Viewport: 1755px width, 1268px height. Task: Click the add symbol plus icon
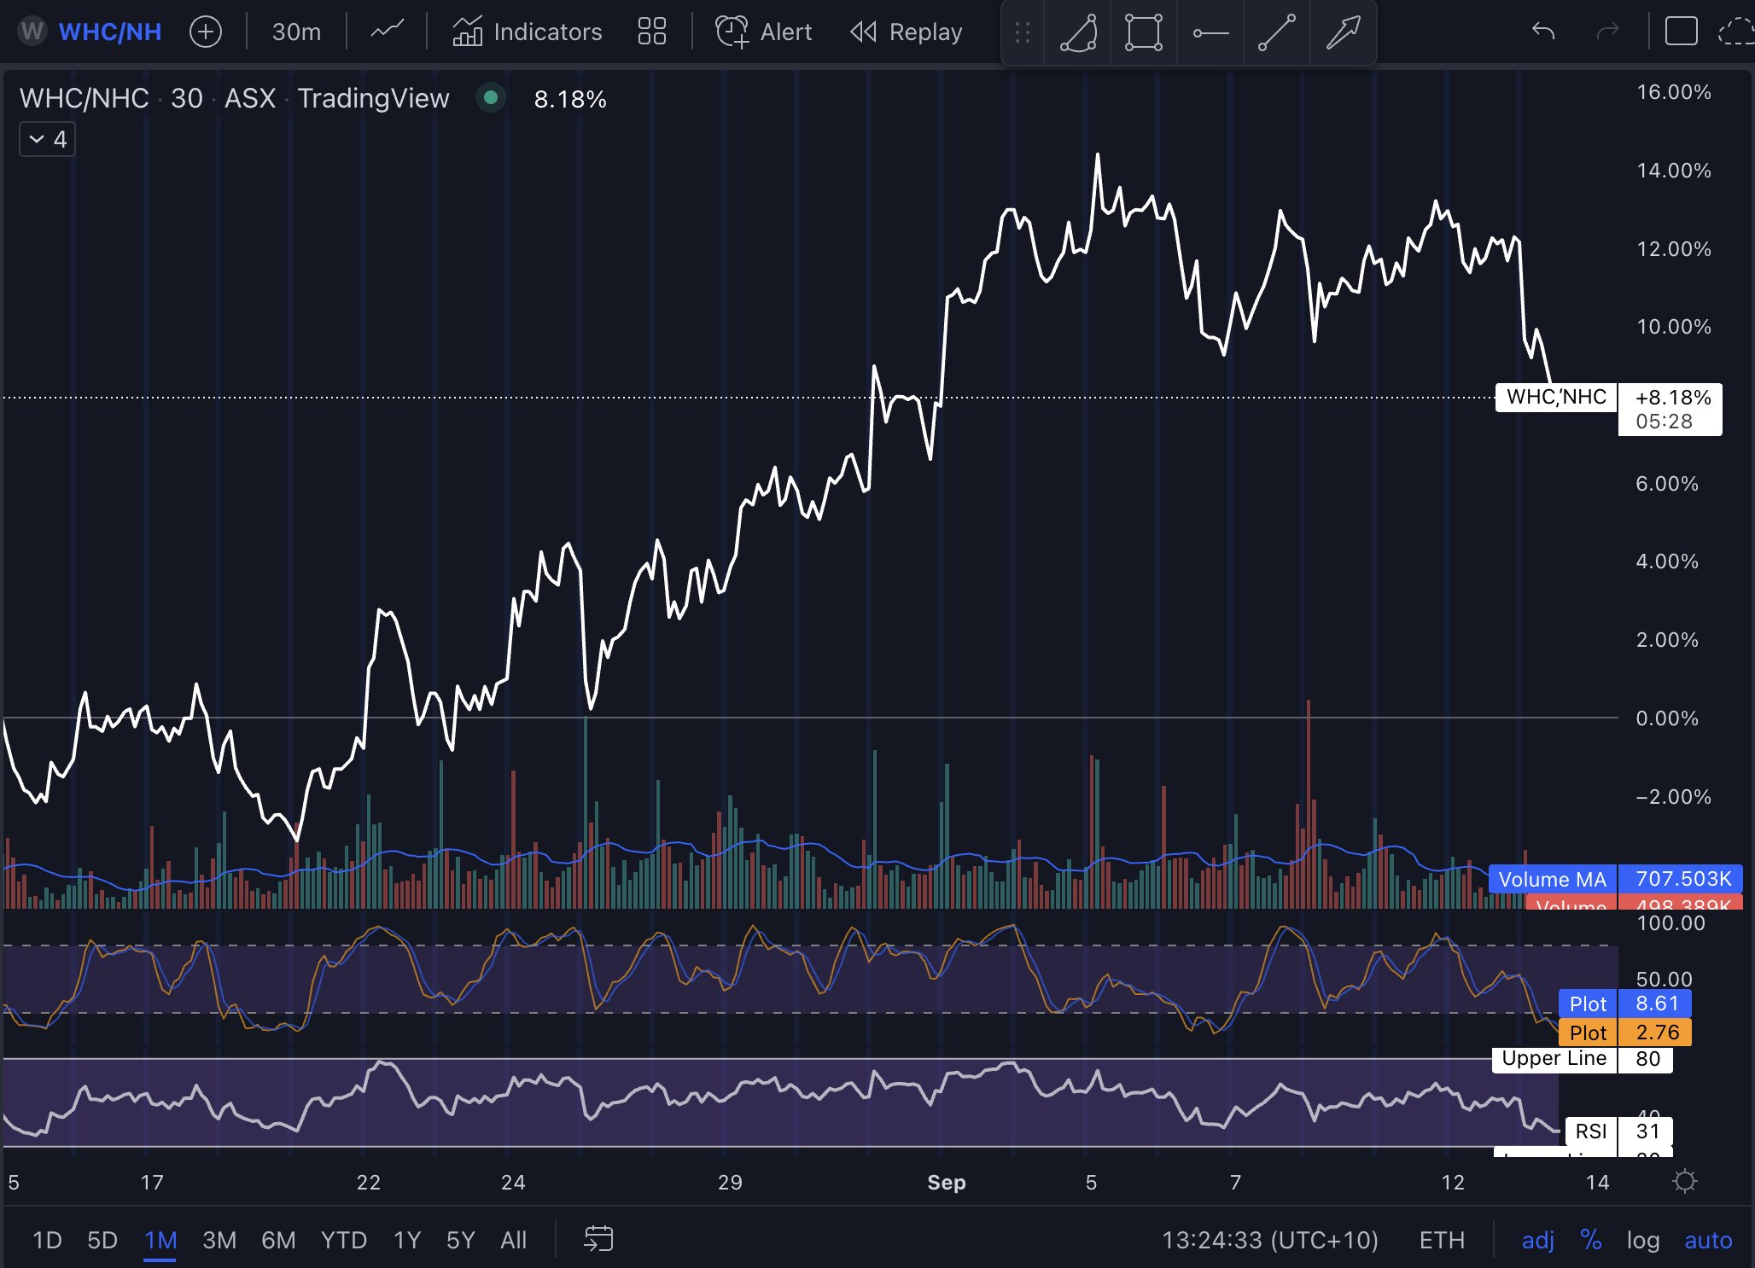click(x=206, y=32)
